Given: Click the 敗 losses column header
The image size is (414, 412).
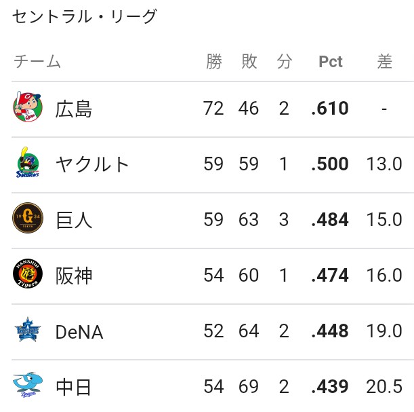Looking at the screenshot, I should click(x=249, y=61).
